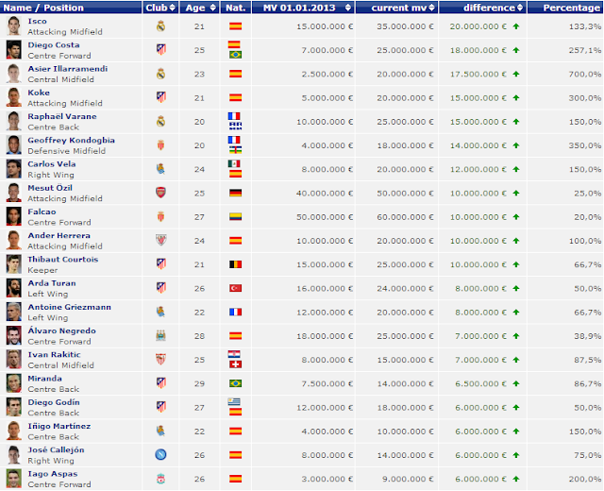Sort table by Club column arrows

coord(172,8)
